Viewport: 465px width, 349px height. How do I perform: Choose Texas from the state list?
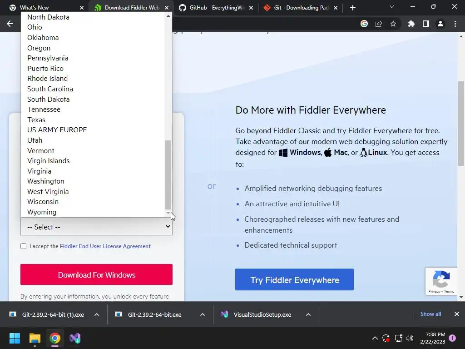[x=93, y=120]
